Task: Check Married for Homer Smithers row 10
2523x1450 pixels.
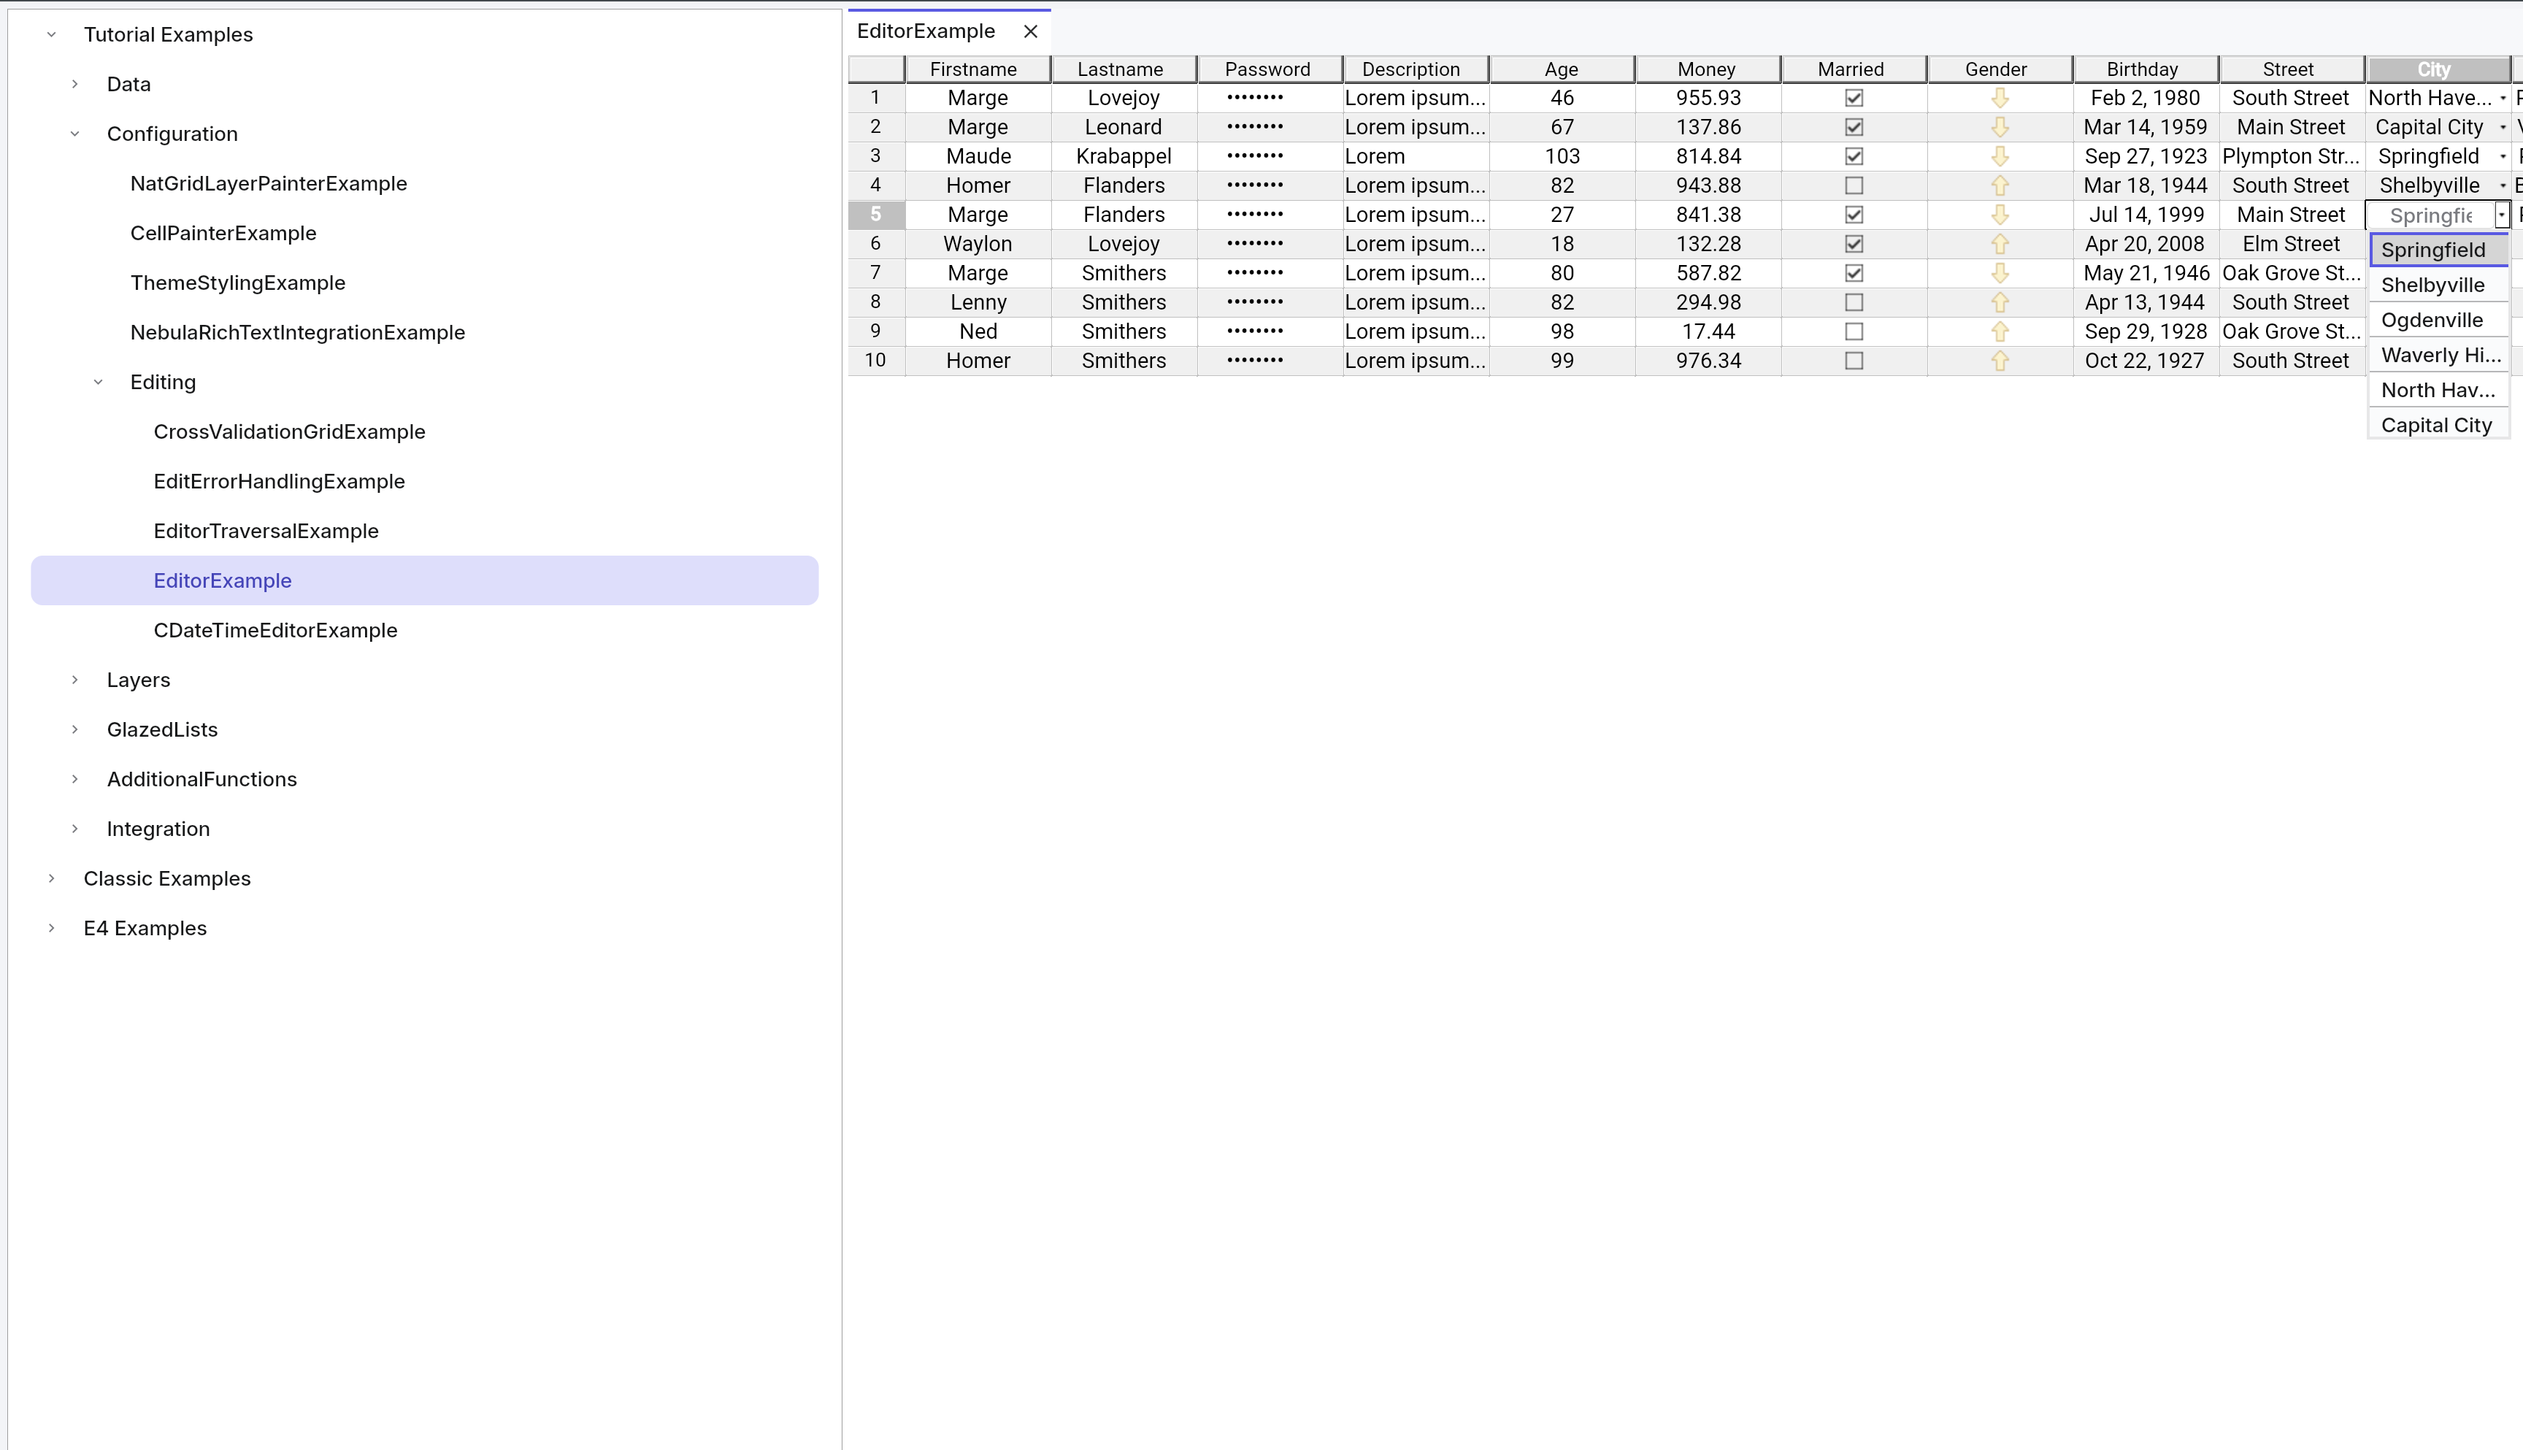Action: click(x=1854, y=361)
